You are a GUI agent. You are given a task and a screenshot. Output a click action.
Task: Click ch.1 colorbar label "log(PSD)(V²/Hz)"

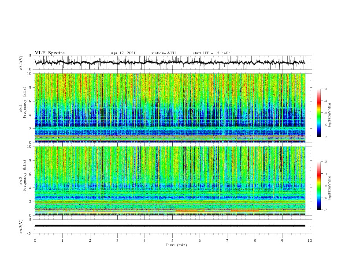click(x=330, y=115)
